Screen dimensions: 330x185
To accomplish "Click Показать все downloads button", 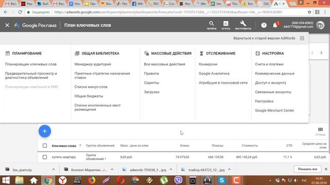I will click(307, 169).
